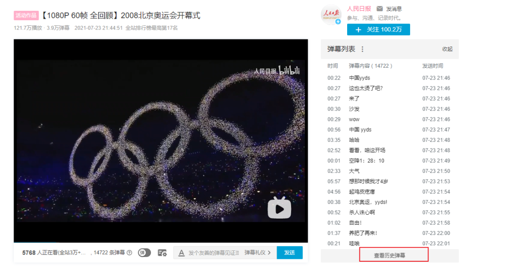This screenshot has height=266, width=508.
Task: Click upload date 2021-07-23 21:44:51
Action: [x=98, y=28]
